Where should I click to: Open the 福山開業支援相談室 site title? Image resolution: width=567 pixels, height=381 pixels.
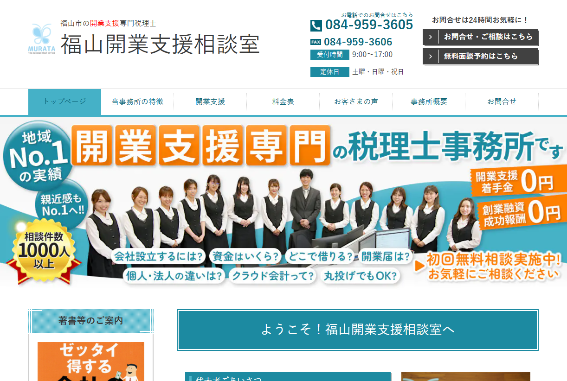[160, 44]
